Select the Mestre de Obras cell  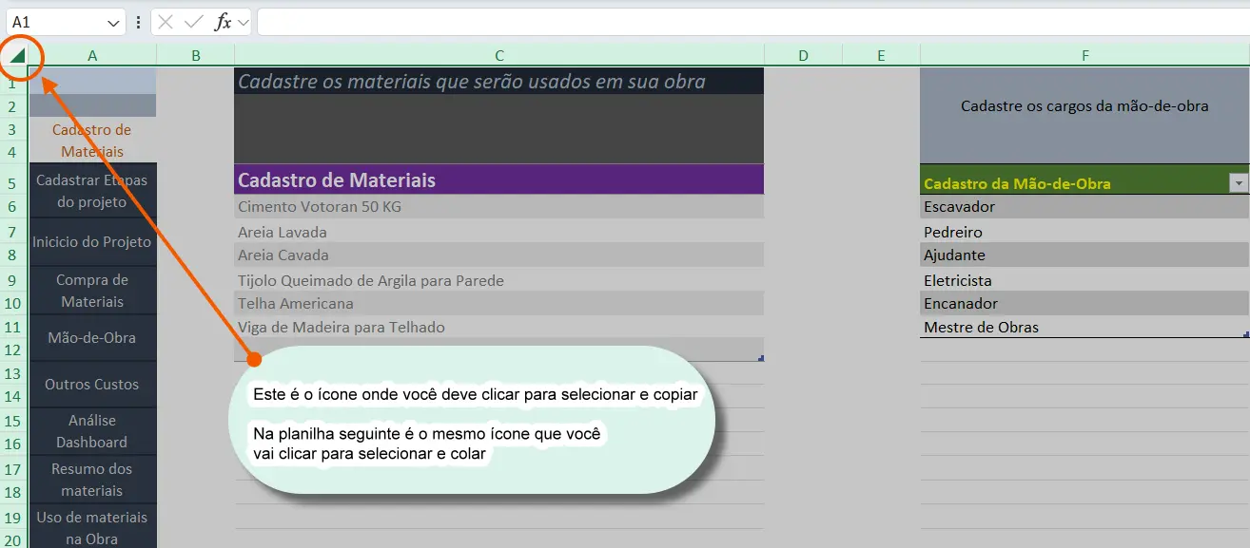pos(1084,327)
